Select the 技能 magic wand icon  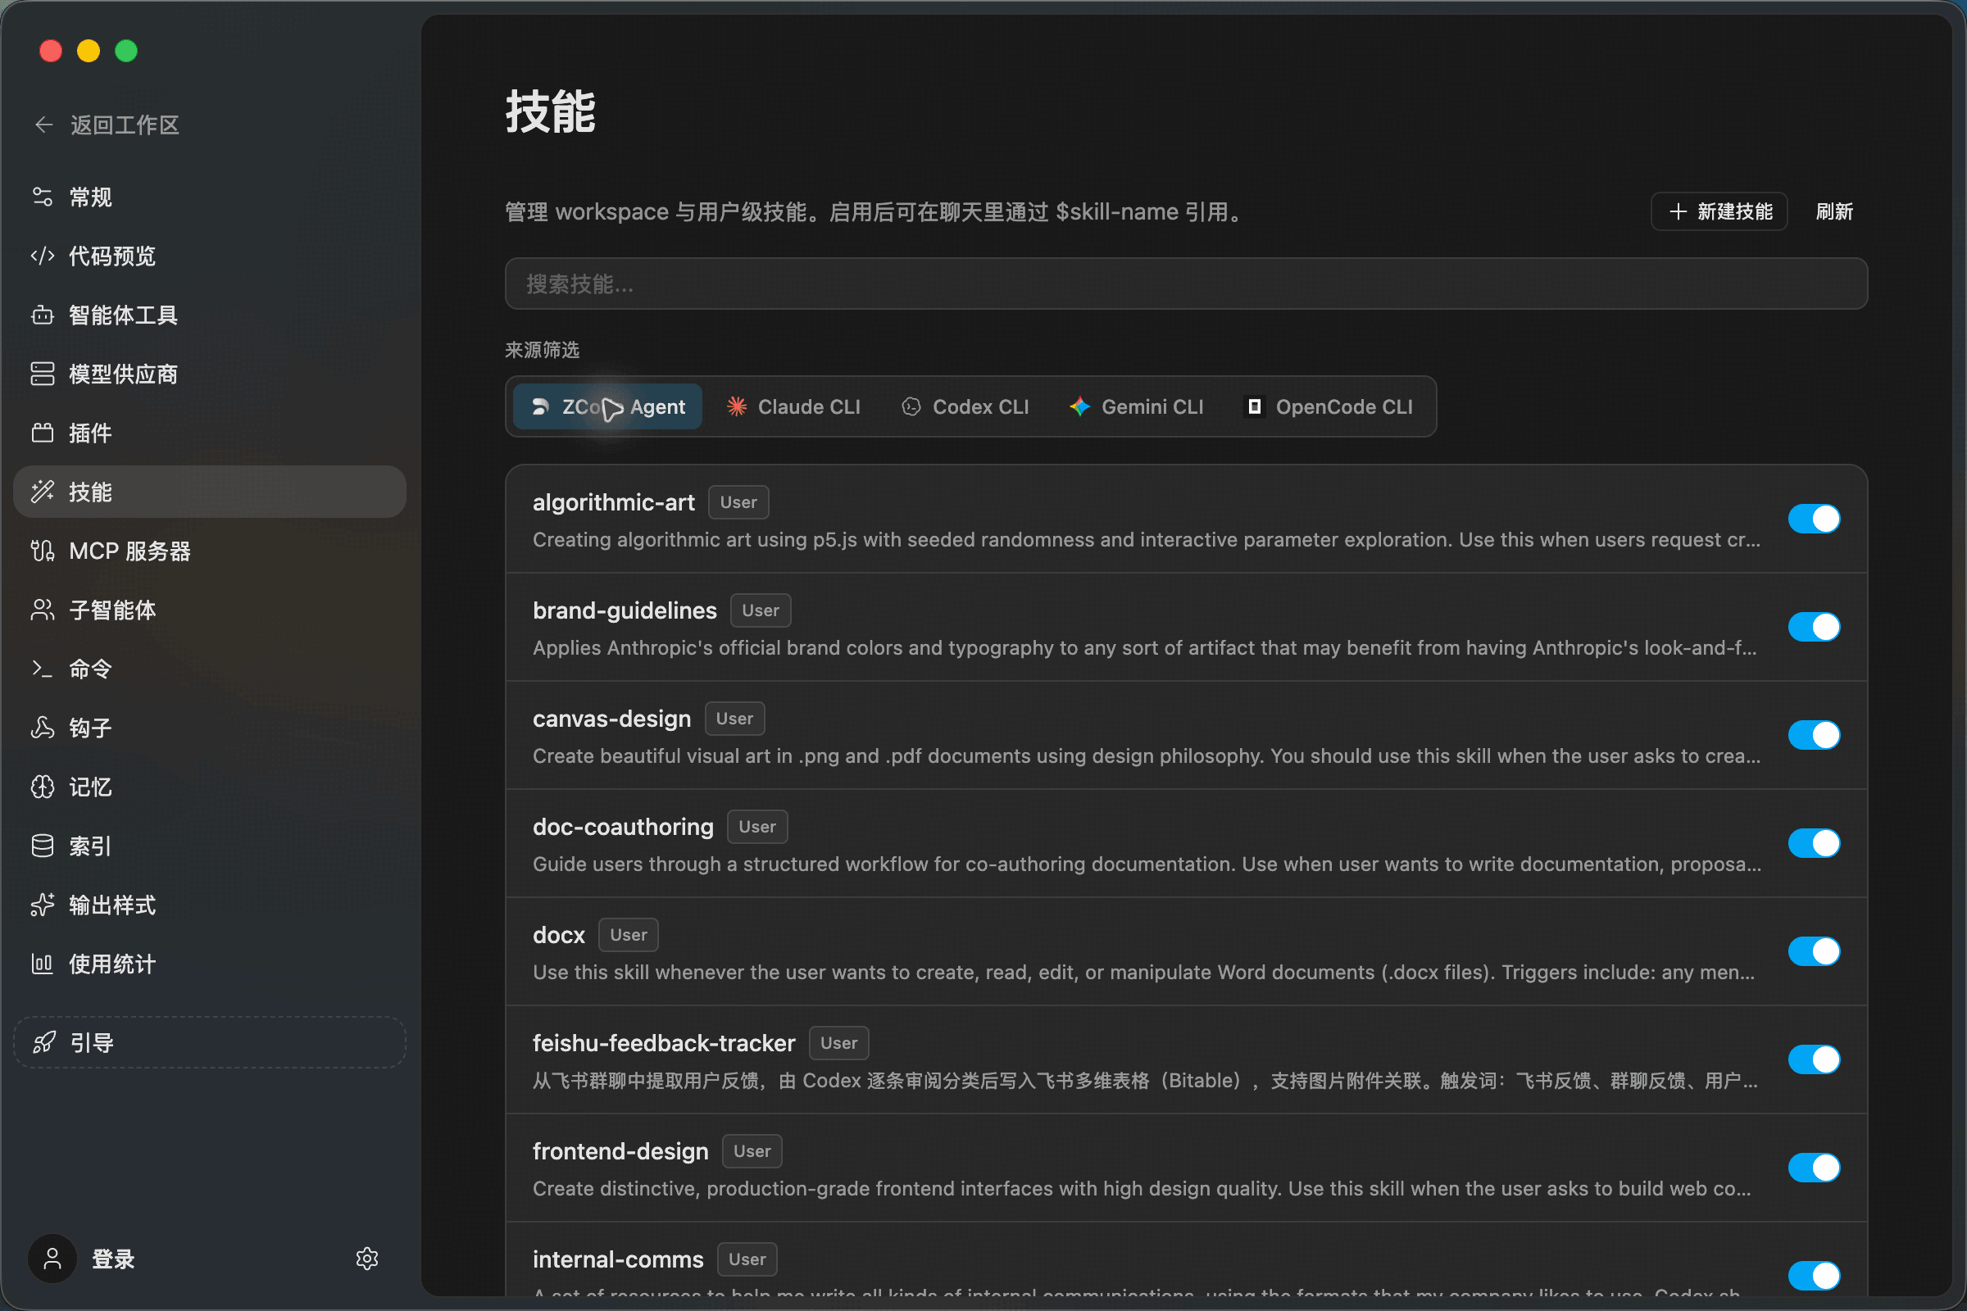tap(43, 492)
